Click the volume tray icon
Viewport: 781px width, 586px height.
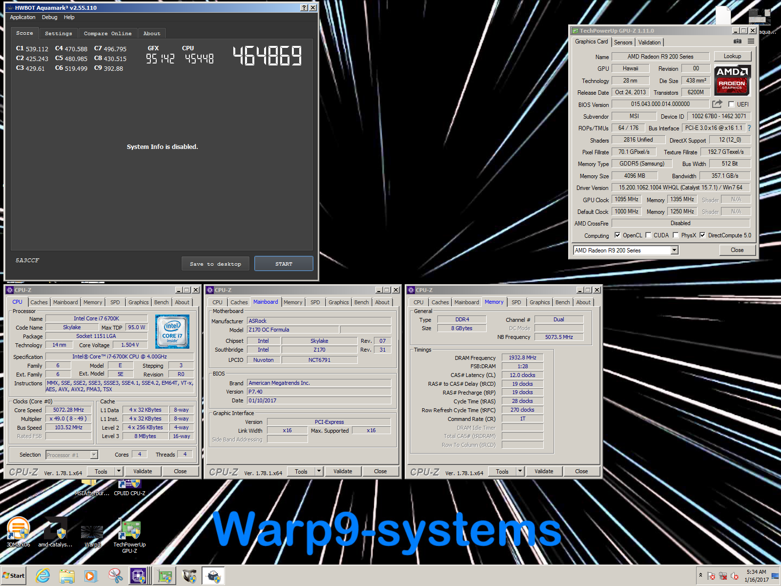(x=735, y=576)
